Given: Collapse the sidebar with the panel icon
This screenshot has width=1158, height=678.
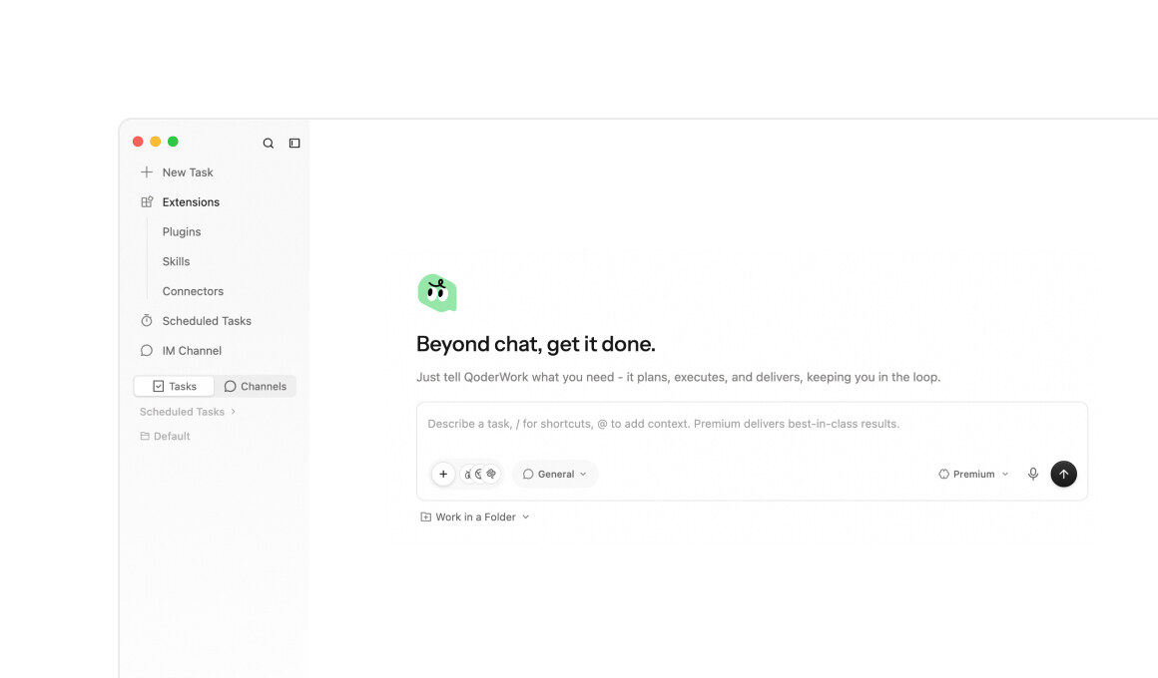Looking at the screenshot, I should [x=294, y=144].
